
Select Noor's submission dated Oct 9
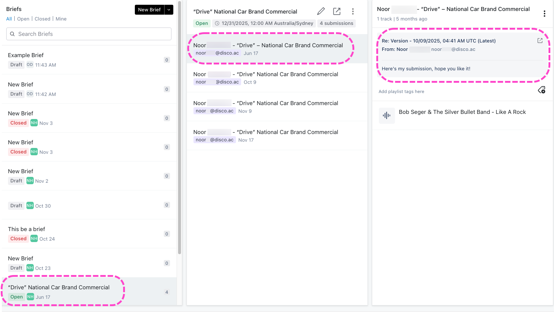point(277,78)
